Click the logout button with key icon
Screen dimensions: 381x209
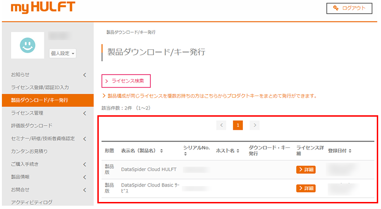pos(349,8)
